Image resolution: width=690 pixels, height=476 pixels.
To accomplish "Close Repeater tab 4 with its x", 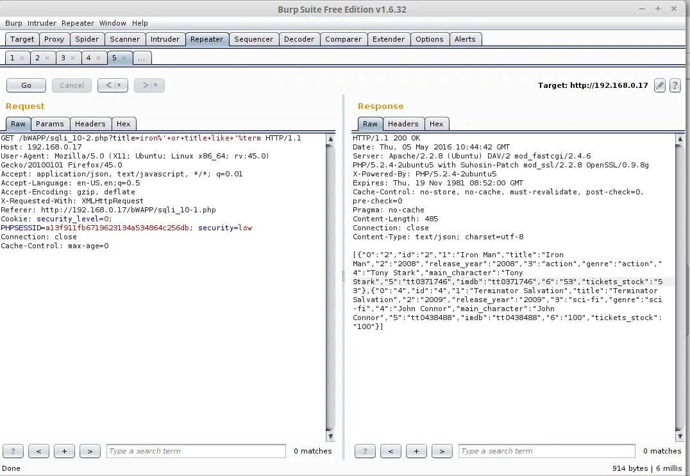I will pos(98,58).
